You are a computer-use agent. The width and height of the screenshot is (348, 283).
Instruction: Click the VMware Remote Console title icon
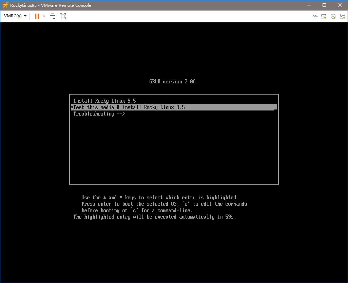[5, 5]
